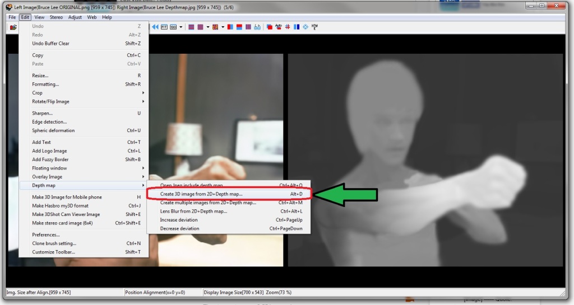Click the Auto alignment icon
574x305 pixels.
point(279,27)
